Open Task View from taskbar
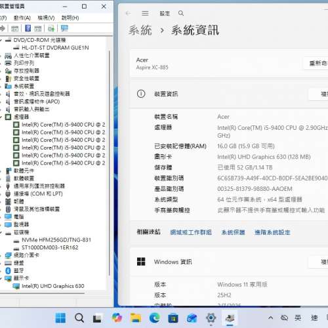This screenshot has width=328, height=328. (x=97, y=318)
